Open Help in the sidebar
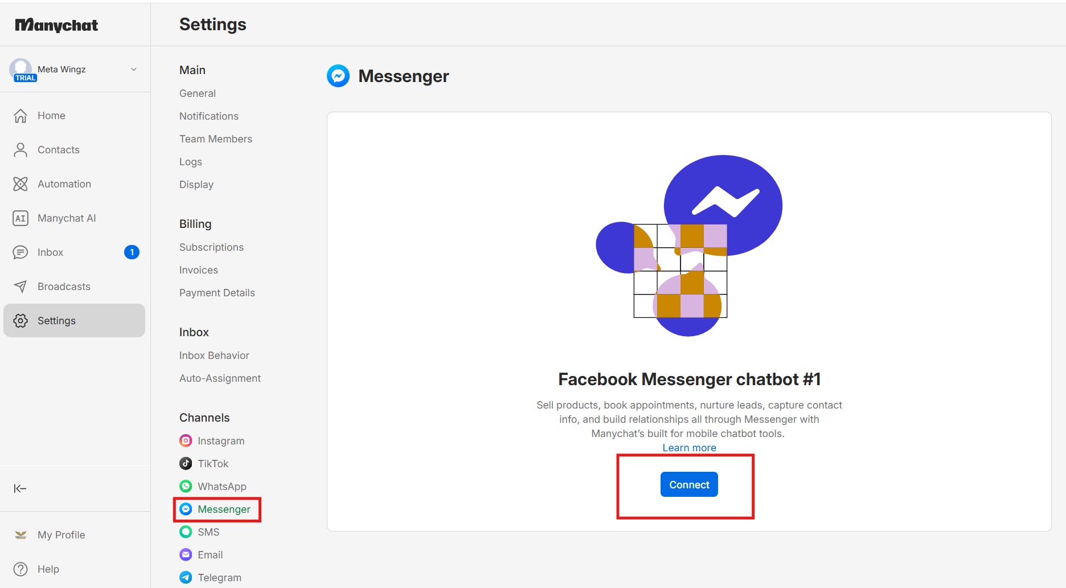The image size is (1066, 588). (x=74, y=569)
